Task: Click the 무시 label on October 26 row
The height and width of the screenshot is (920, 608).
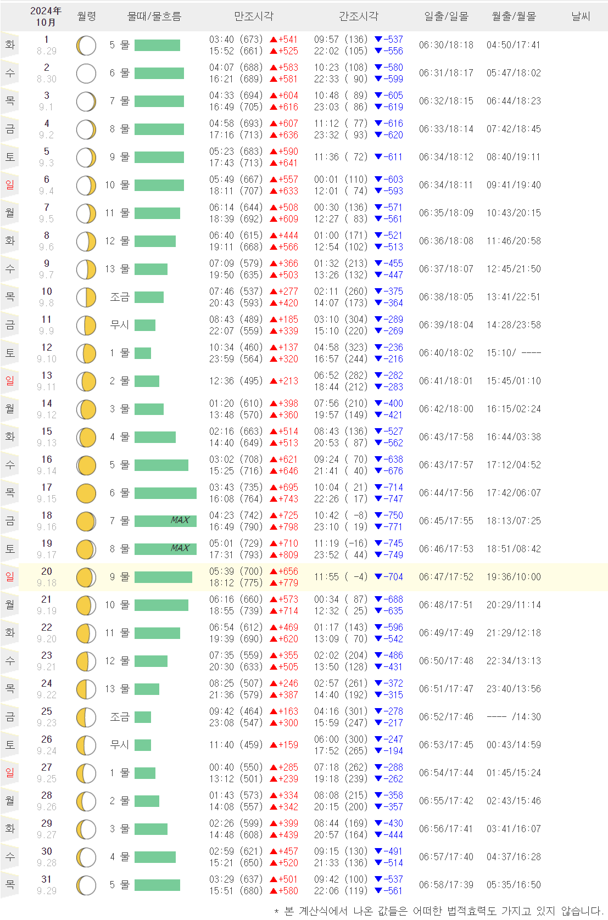Action: (120, 745)
